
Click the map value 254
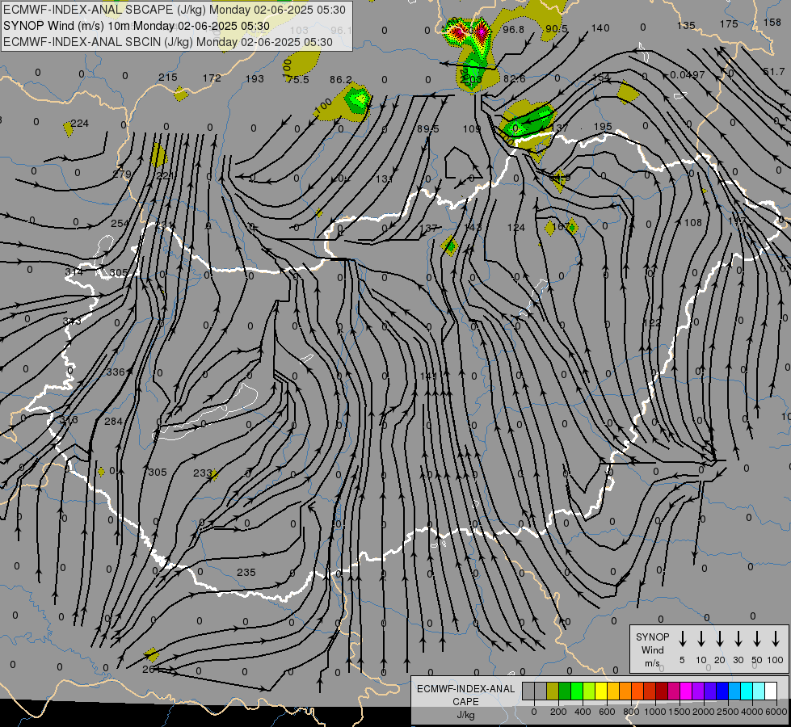(x=120, y=223)
